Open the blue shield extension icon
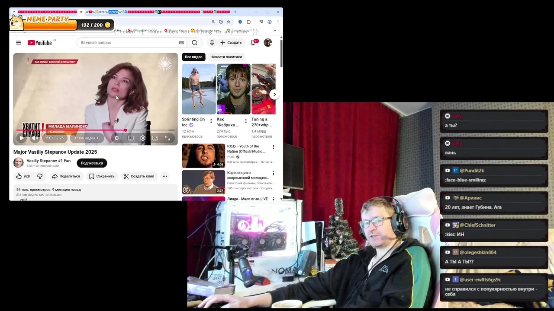Viewport: 554px width, 311px height. tap(240, 22)
